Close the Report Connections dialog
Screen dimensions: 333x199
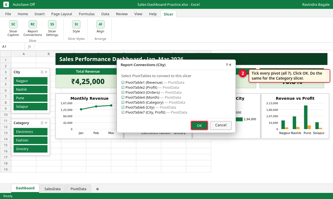(230, 65)
